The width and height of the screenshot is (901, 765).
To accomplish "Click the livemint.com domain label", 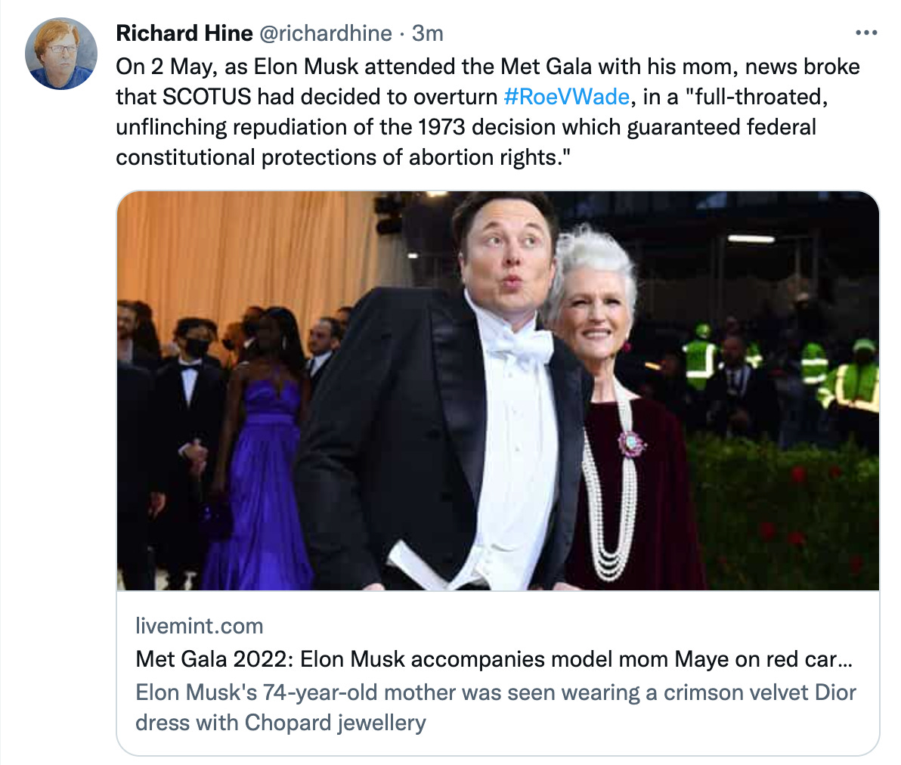I will (x=200, y=626).
